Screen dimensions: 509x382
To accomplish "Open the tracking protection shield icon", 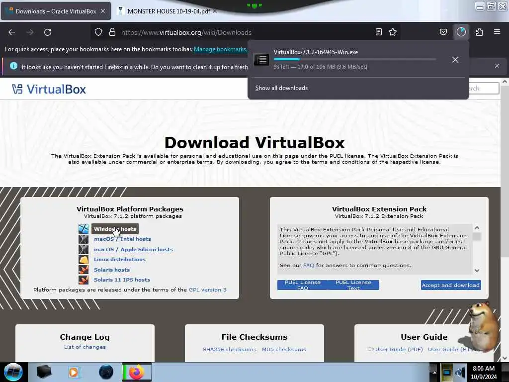I will click(x=98, y=32).
